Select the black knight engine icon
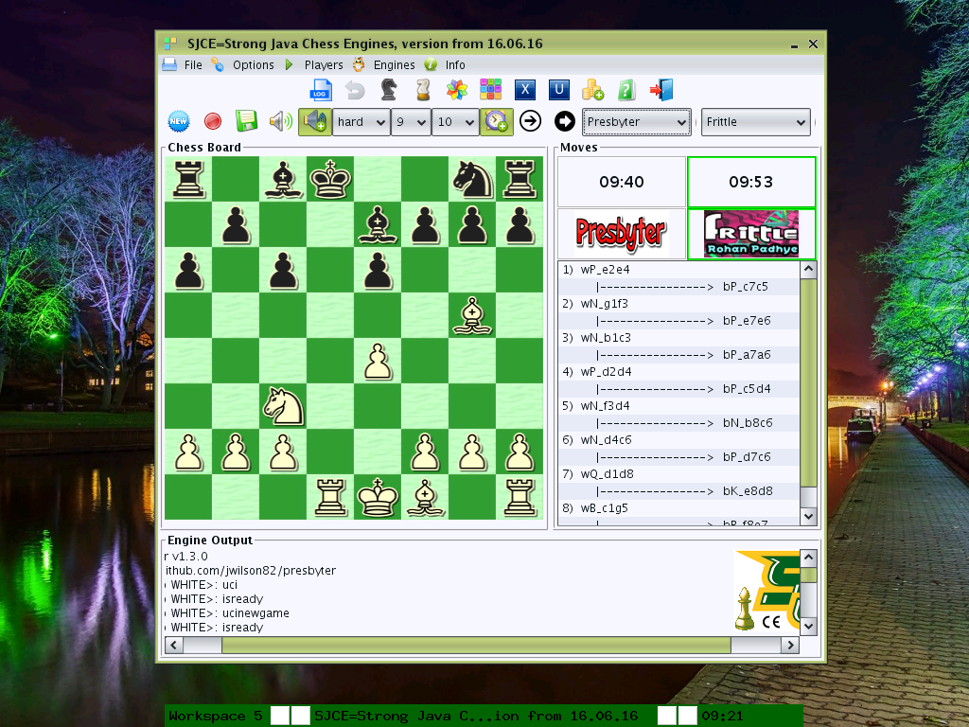This screenshot has height=727, width=969. coord(389,90)
